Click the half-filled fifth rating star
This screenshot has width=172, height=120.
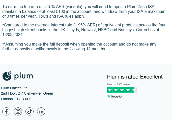[134, 90]
